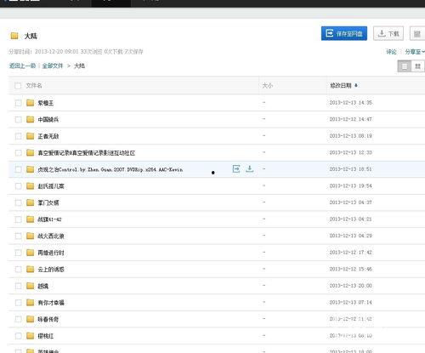Open the 越境 folder name

click(43, 286)
